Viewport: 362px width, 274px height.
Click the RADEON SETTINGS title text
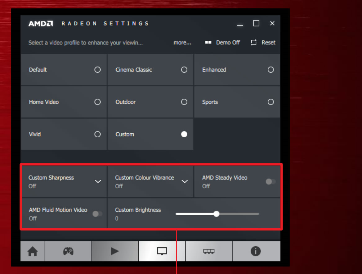105,24
